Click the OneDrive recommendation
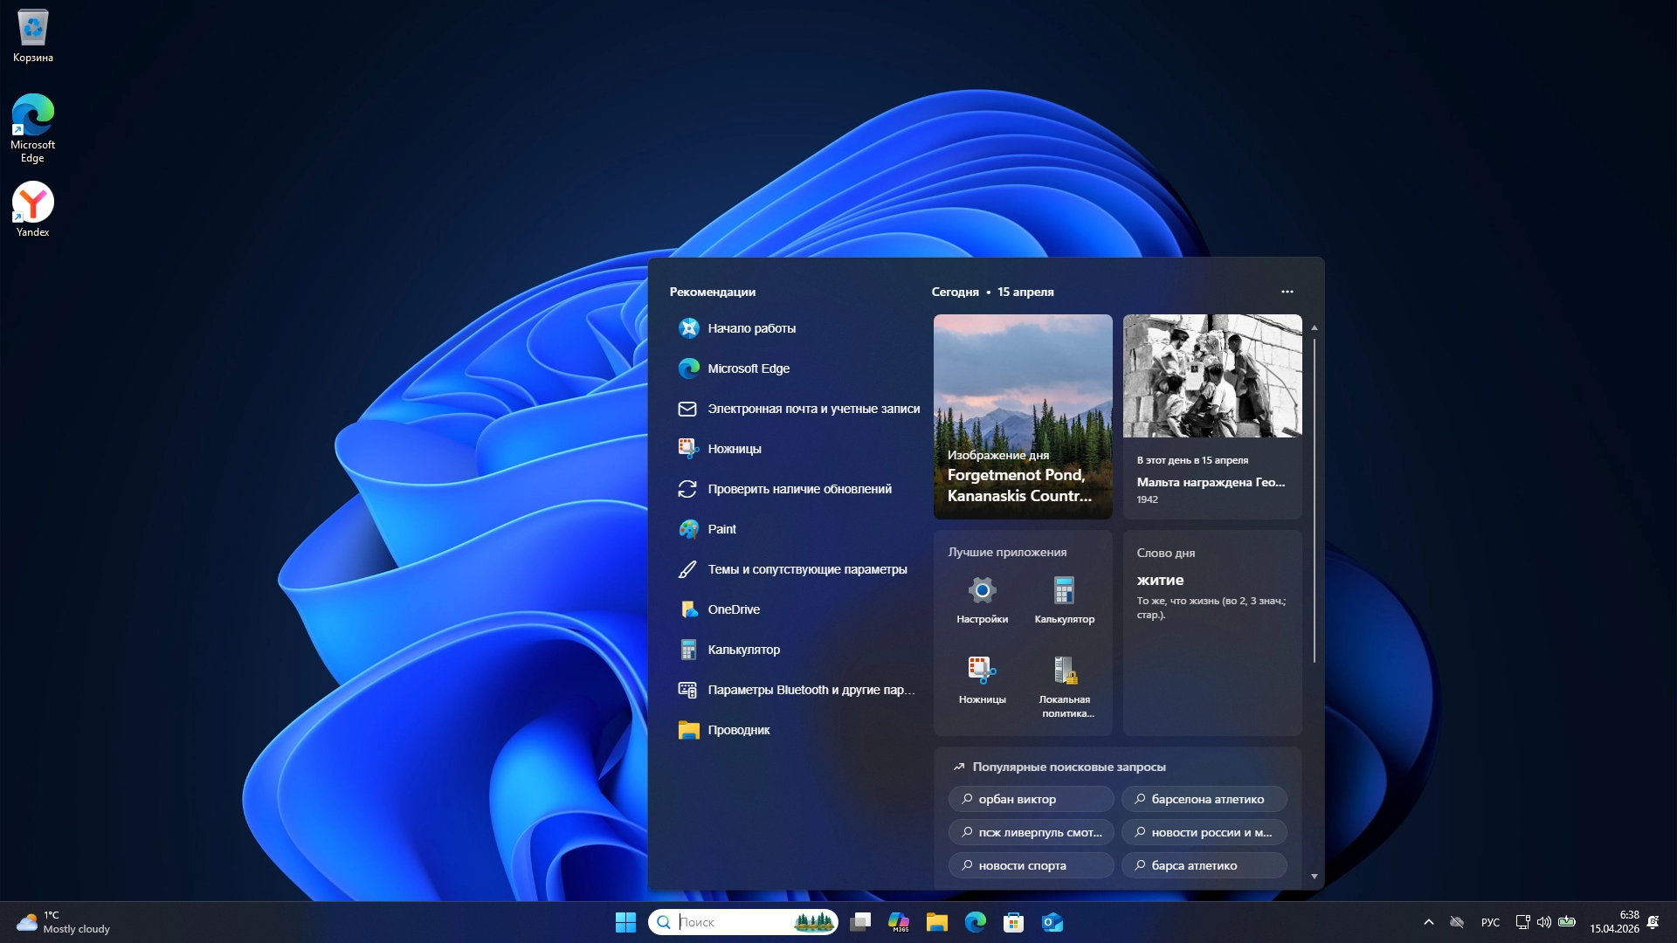 [x=733, y=609]
